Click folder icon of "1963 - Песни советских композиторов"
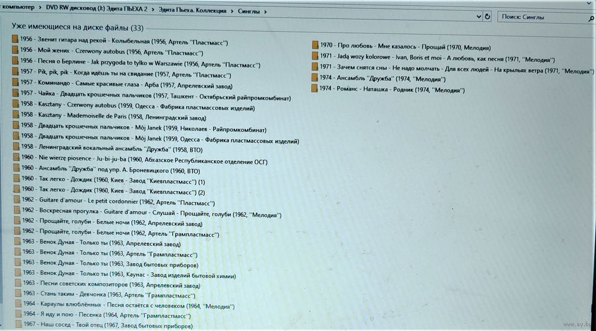596x331 pixels. point(18,283)
